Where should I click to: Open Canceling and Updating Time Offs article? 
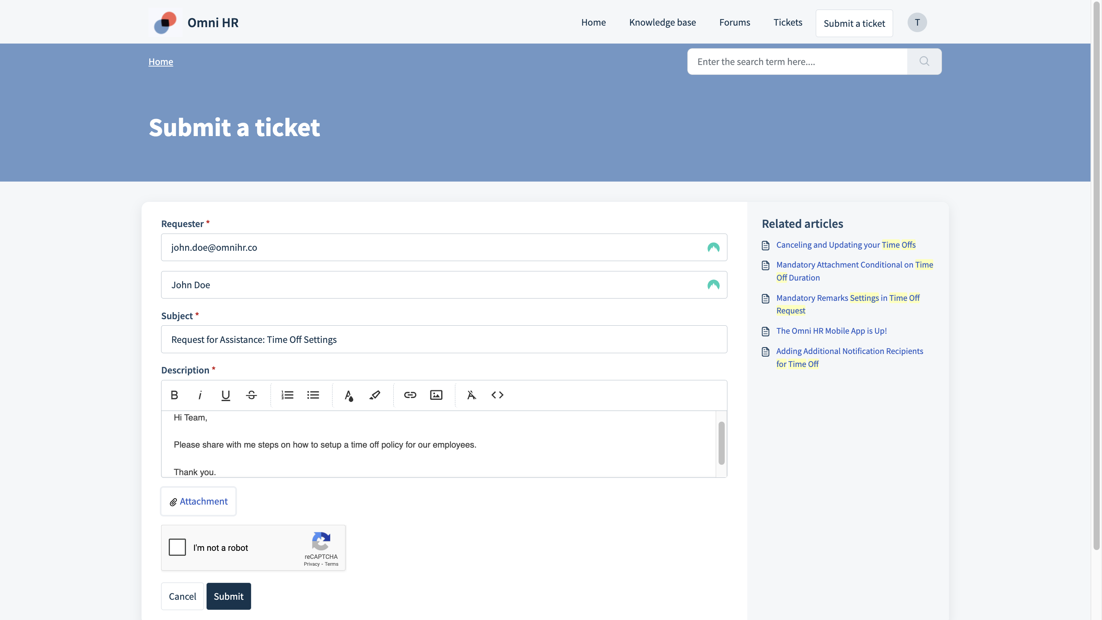pos(846,245)
